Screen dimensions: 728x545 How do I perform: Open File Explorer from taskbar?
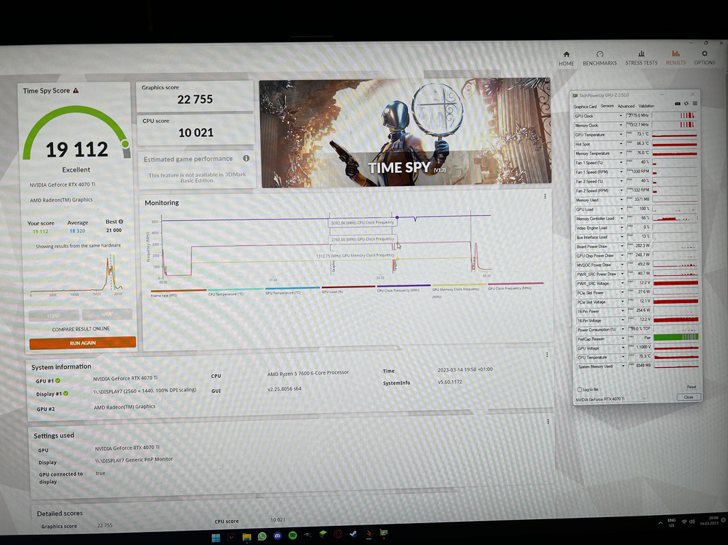tap(246, 537)
